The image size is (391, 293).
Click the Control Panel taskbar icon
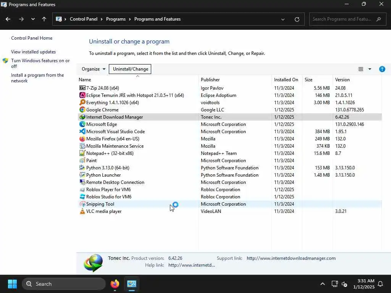[132, 284]
